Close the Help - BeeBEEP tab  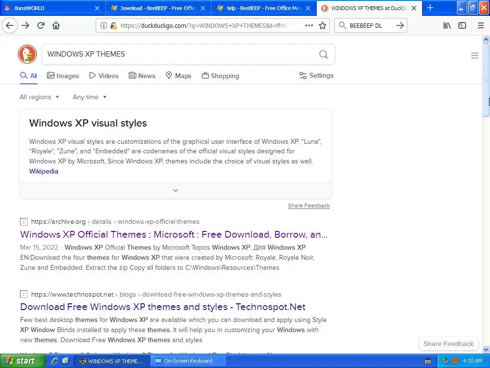[308, 8]
